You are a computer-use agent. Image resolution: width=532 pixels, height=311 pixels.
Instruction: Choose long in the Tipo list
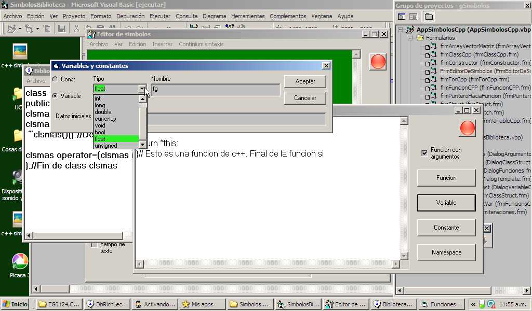coord(116,105)
